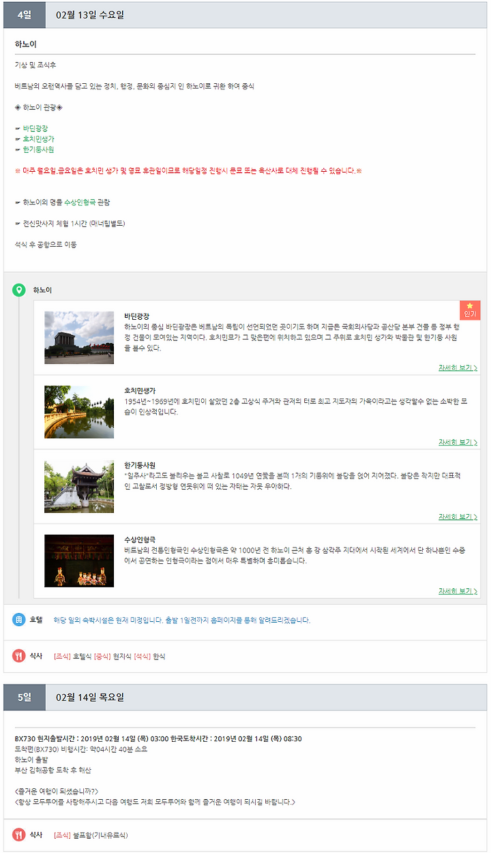This screenshot has width=491, height=853.
Task: Open the green 수상인형극 link in the itinerary text
Action: pos(80,203)
